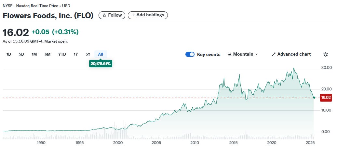Click the 0.00 y-axis label

(x=325, y=131)
